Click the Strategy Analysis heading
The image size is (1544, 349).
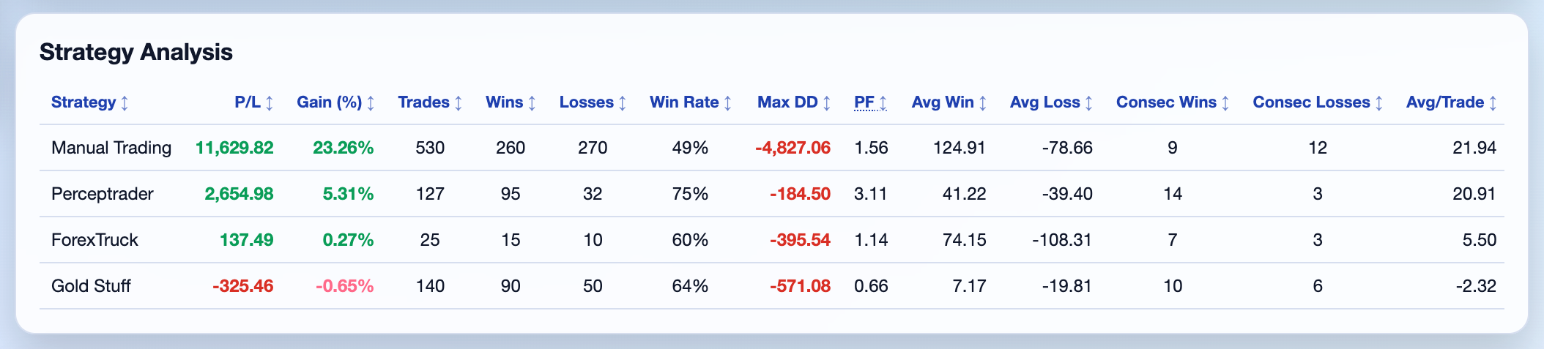tap(136, 52)
